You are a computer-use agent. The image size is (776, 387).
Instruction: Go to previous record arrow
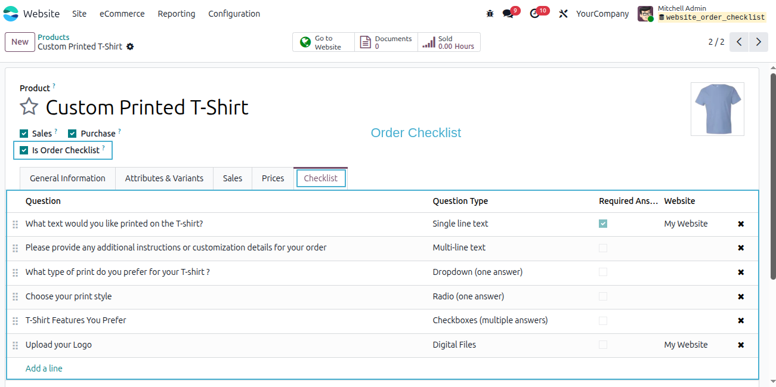coord(739,42)
